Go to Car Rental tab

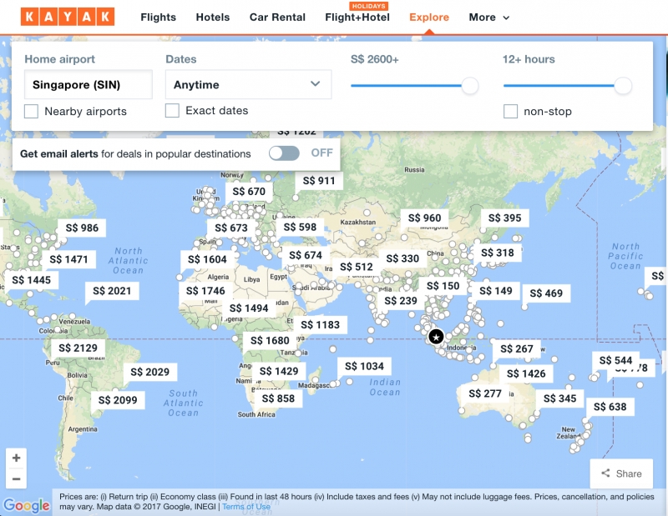pos(277,18)
